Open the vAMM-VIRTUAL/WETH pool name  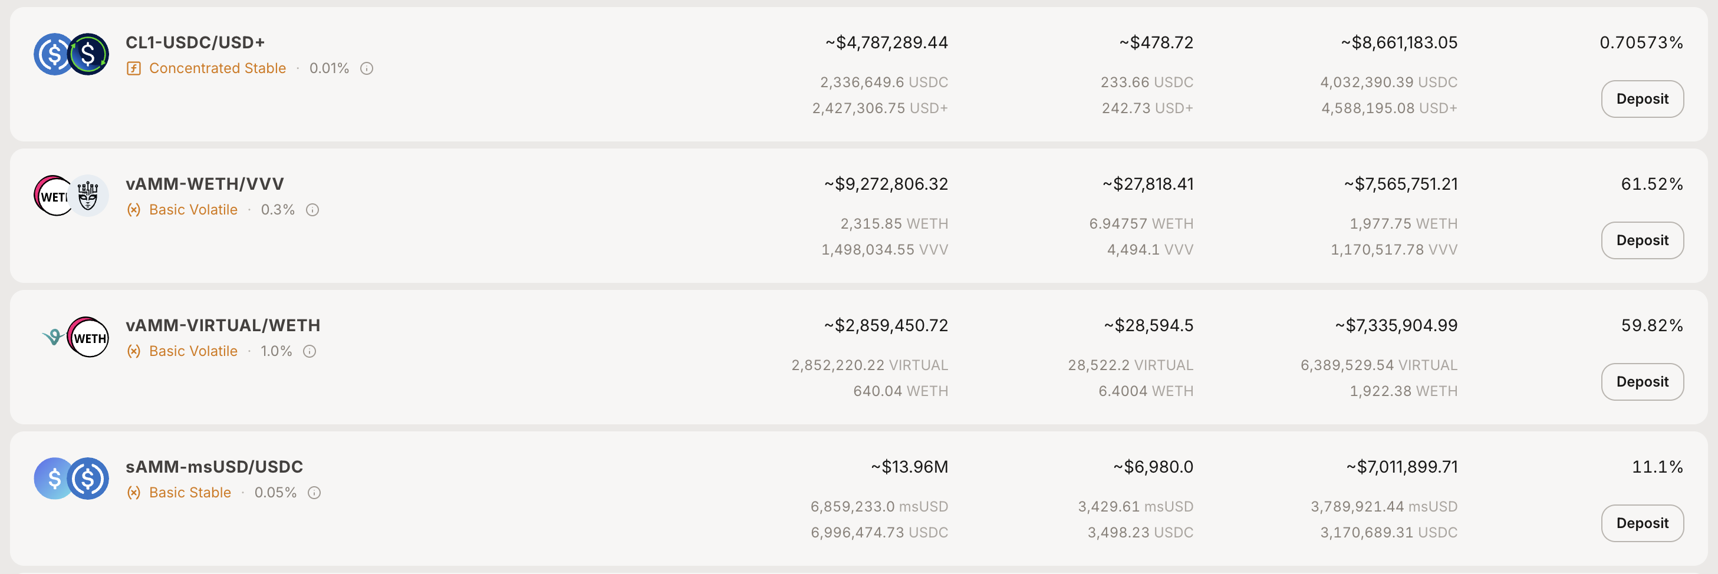[x=223, y=325]
